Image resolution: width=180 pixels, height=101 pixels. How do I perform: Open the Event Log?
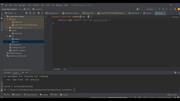tap(172, 95)
